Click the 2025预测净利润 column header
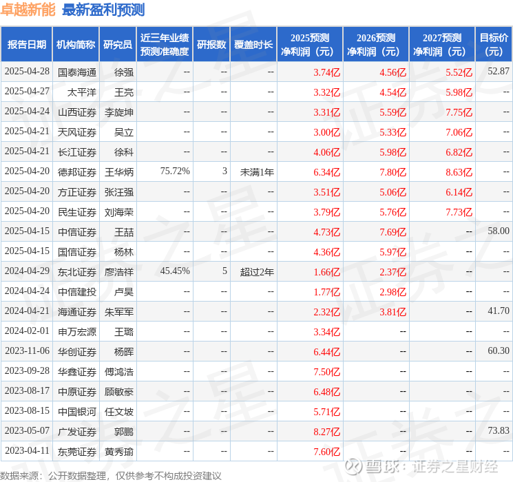 [x=310, y=45]
